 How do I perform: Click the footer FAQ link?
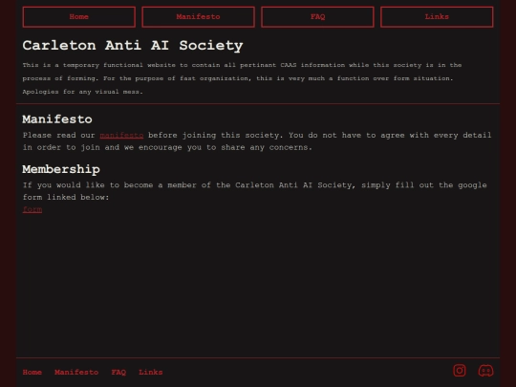(x=118, y=373)
